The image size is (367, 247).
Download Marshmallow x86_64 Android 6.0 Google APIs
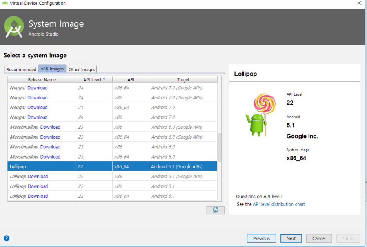pyautogui.click(x=50, y=137)
